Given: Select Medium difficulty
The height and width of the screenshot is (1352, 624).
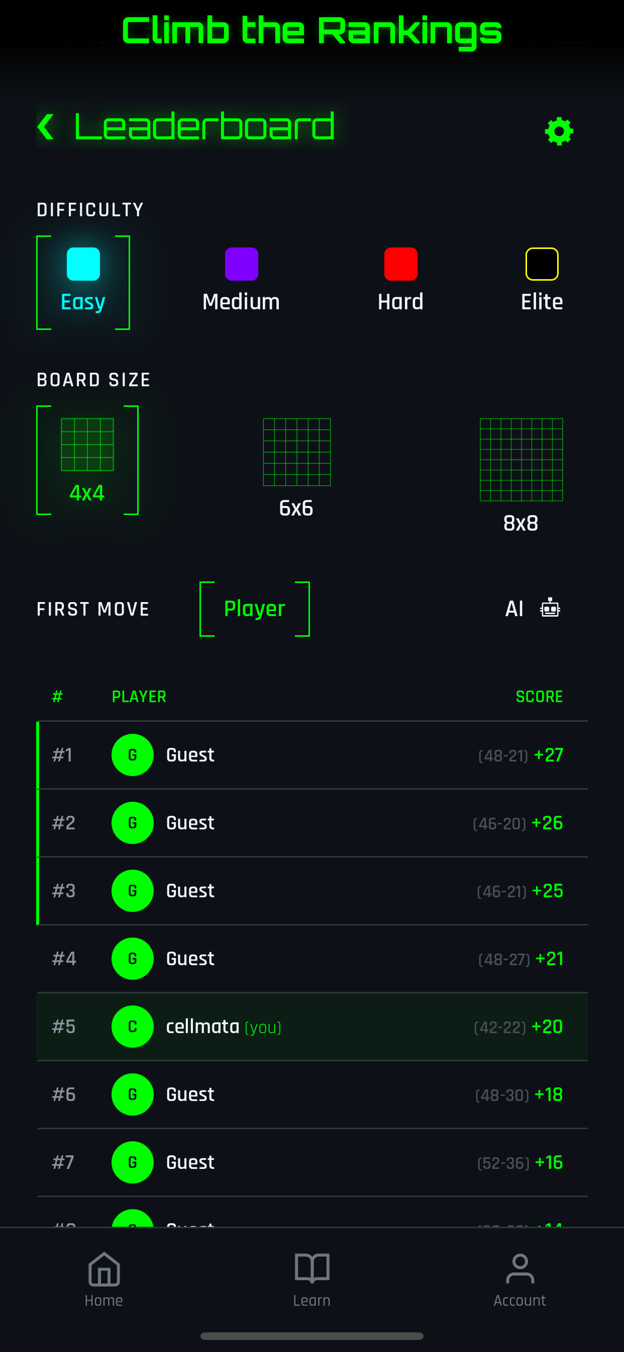Looking at the screenshot, I should click(x=241, y=278).
